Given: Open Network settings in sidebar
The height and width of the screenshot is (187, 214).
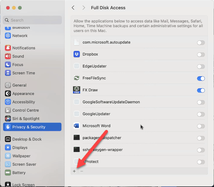Looking at the screenshot, I should click(32, 36).
